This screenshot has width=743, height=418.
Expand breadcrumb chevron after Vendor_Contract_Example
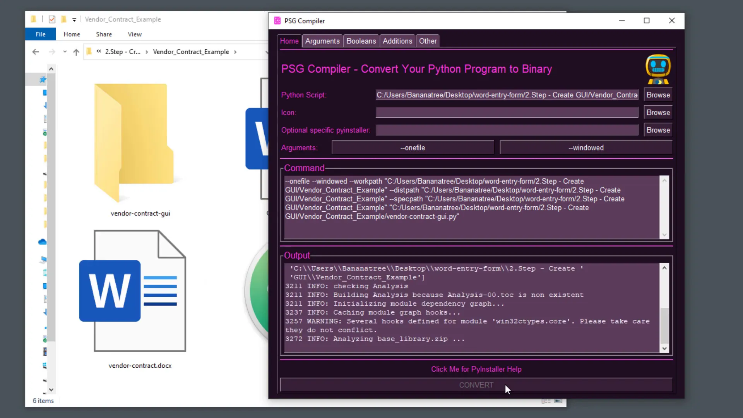[235, 51]
